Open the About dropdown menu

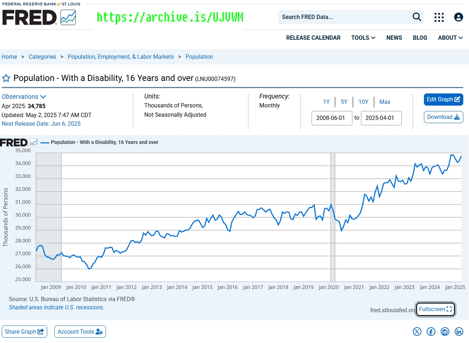[x=450, y=38]
